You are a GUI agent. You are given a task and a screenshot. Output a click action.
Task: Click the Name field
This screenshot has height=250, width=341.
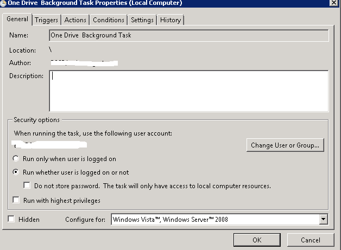click(188, 36)
